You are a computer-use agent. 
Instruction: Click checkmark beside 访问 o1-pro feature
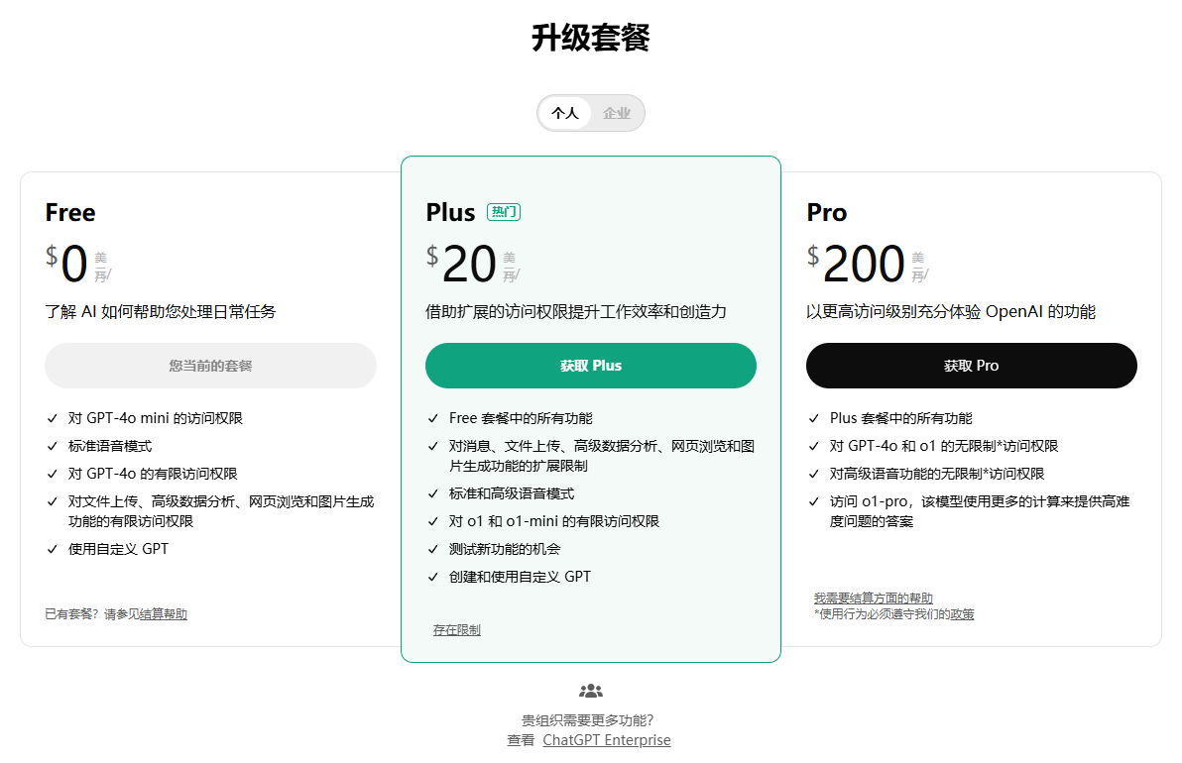click(813, 501)
